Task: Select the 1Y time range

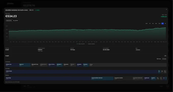Action: click(x=162, y=24)
